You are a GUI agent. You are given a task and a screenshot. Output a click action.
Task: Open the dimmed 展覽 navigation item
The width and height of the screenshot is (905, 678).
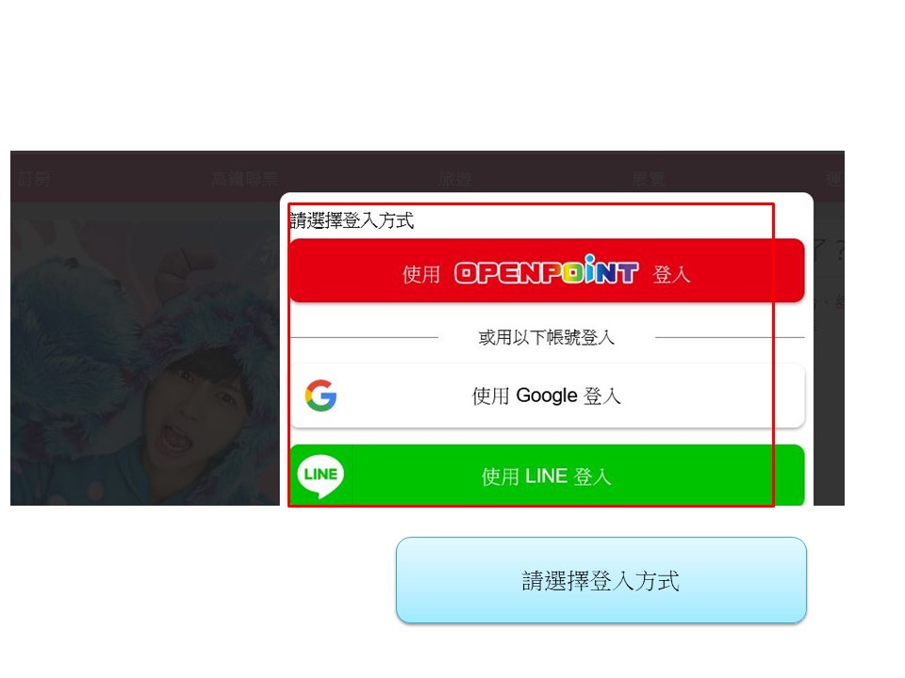pos(649,180)
